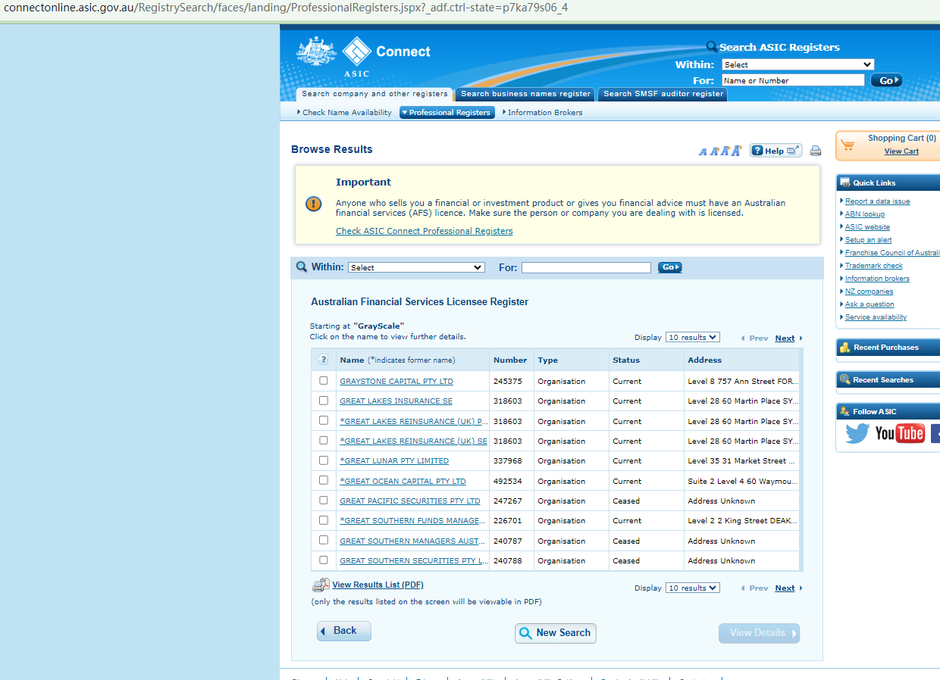Select the Professional Registers menu item
The image size is (940, 680).
446,112
